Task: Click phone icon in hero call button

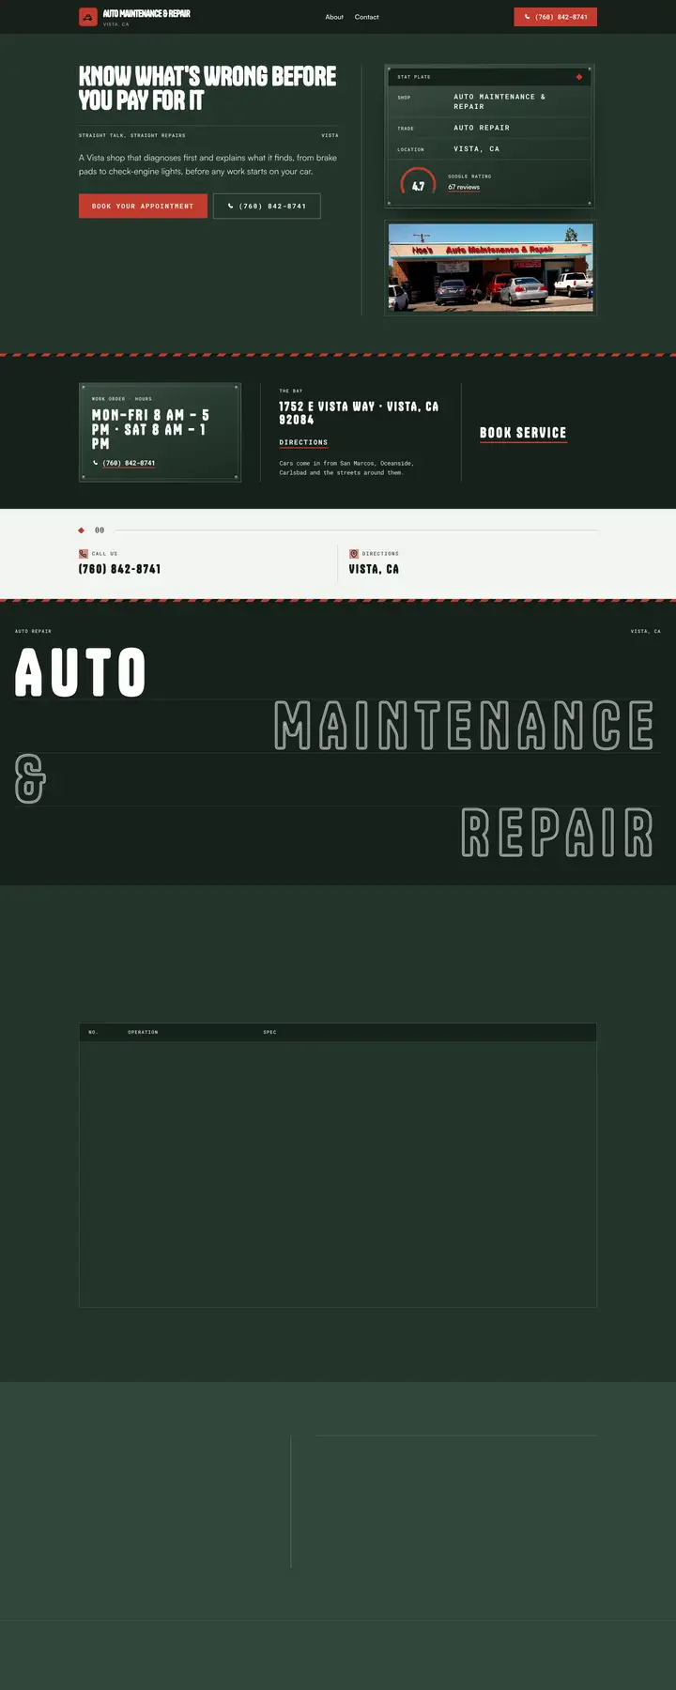Action: [x=231, y=206]
